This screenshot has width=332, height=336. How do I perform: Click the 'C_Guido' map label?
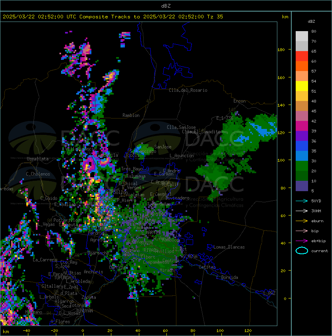click(x=49, y=198)
